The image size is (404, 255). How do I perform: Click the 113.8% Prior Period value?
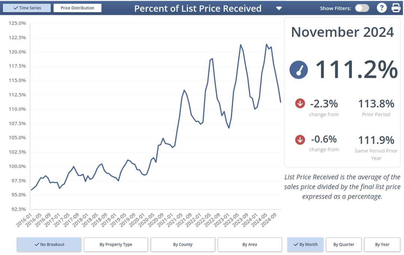coord(376,104)
